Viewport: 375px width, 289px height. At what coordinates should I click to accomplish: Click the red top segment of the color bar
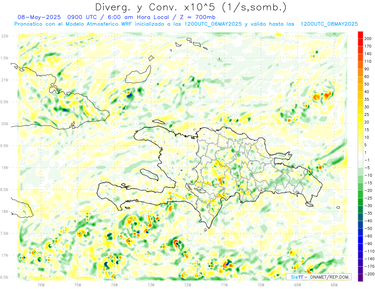360,35
